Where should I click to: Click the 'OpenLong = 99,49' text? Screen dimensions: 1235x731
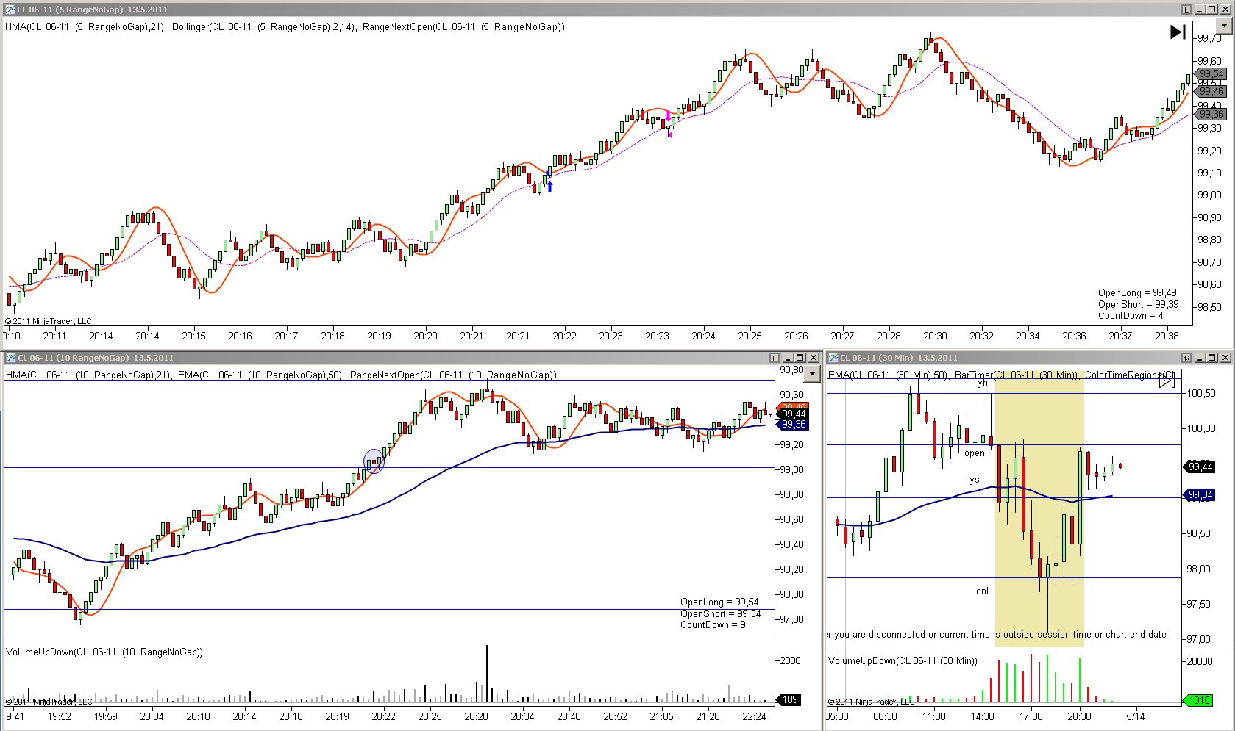coord(1137,292)
